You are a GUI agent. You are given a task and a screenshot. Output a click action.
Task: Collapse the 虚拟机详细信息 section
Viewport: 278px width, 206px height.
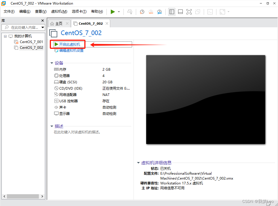(x=138, y=163)
